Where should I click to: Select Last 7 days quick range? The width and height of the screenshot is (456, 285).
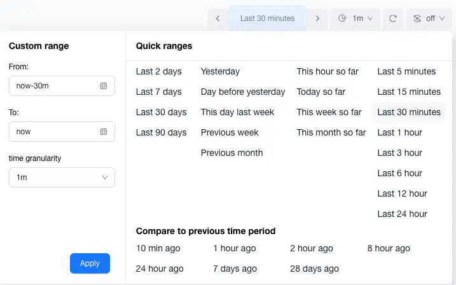(x=159, y=92)
